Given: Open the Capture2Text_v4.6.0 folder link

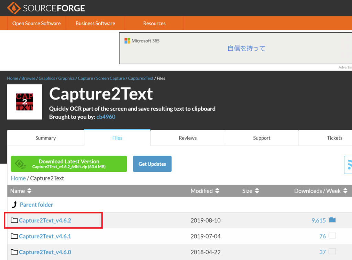Looking at the screenshot, I should coord(45,252).
